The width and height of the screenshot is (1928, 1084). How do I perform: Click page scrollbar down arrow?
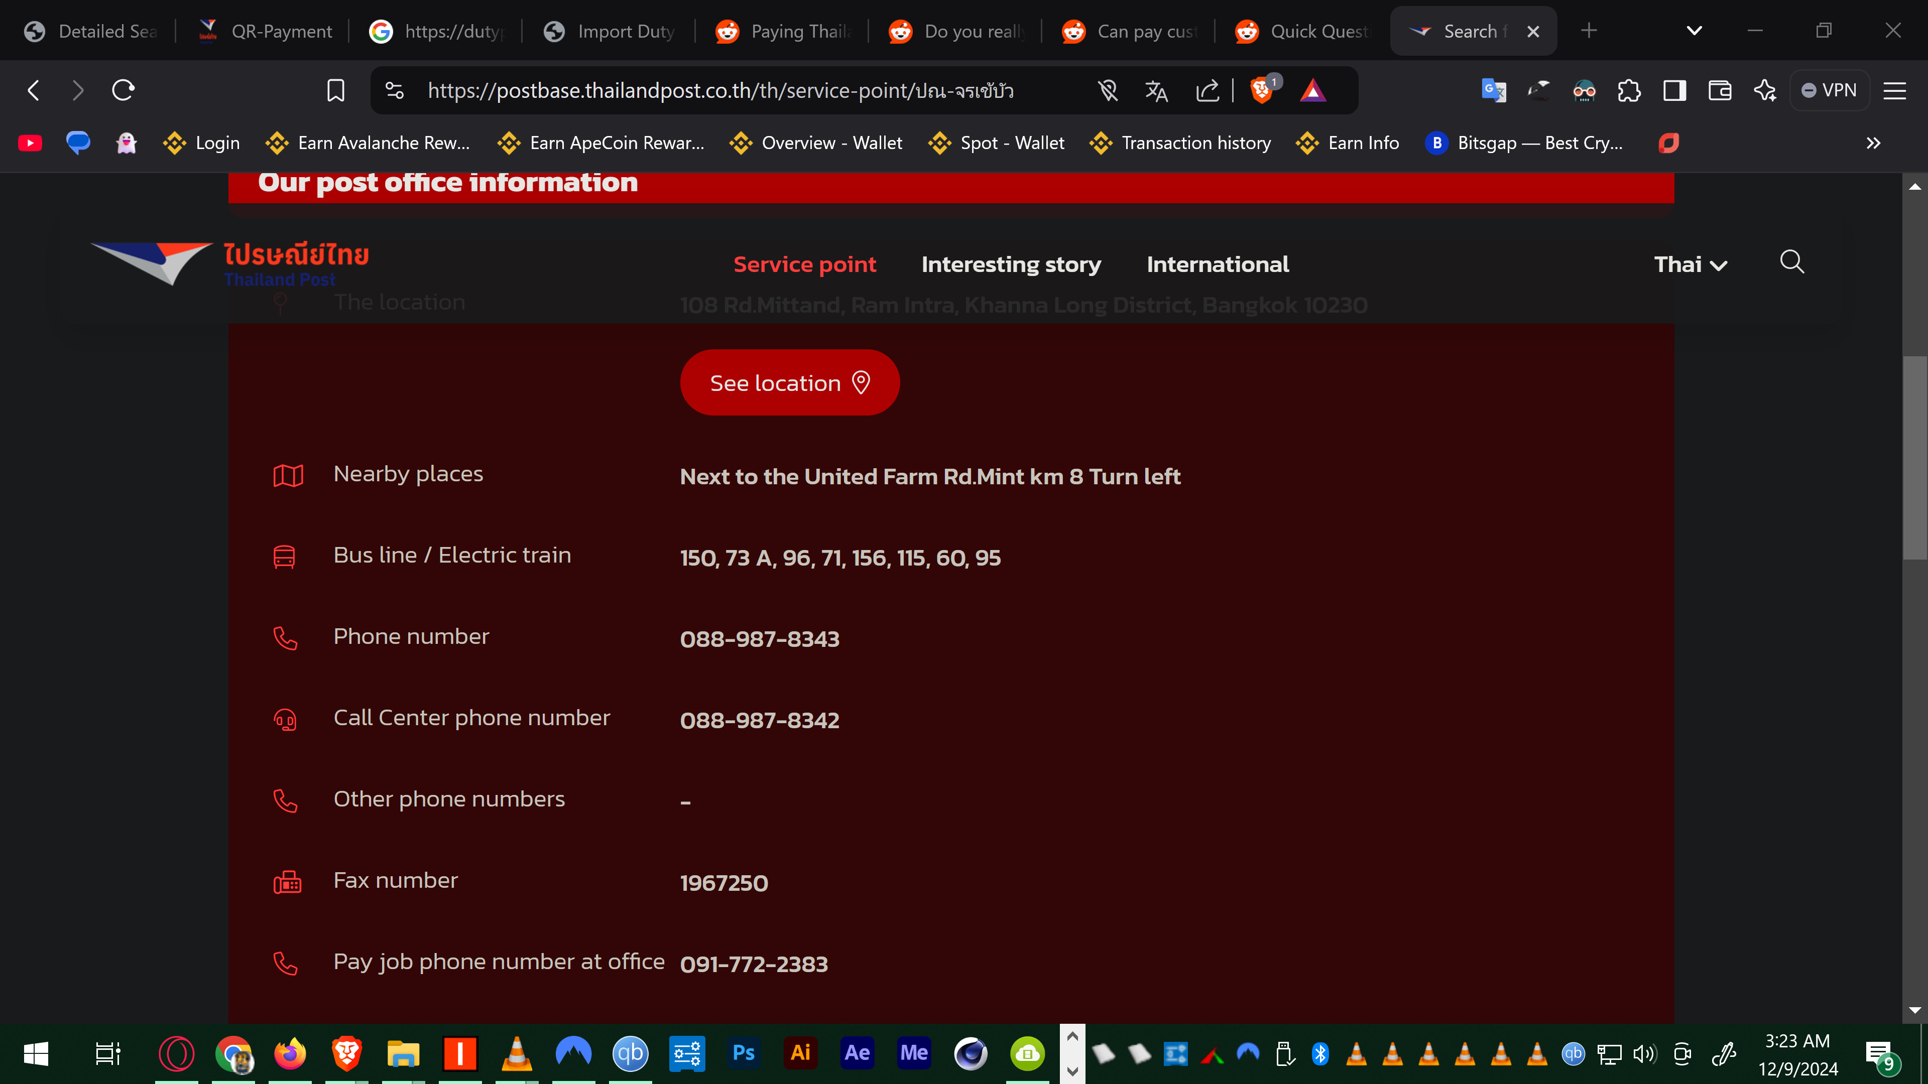(x=1914, y=1011)
